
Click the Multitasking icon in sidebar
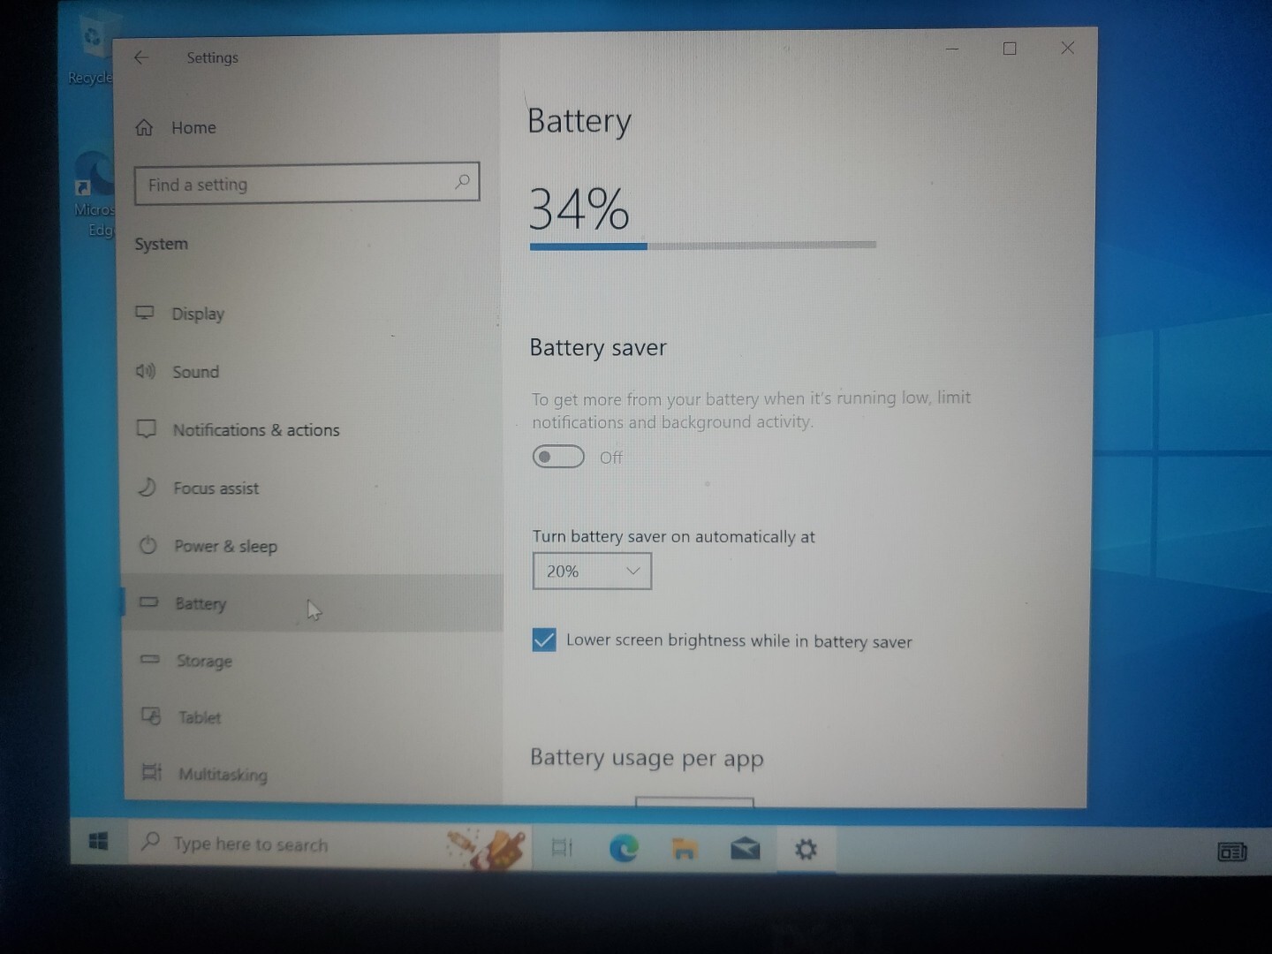(x=152, y=773)
